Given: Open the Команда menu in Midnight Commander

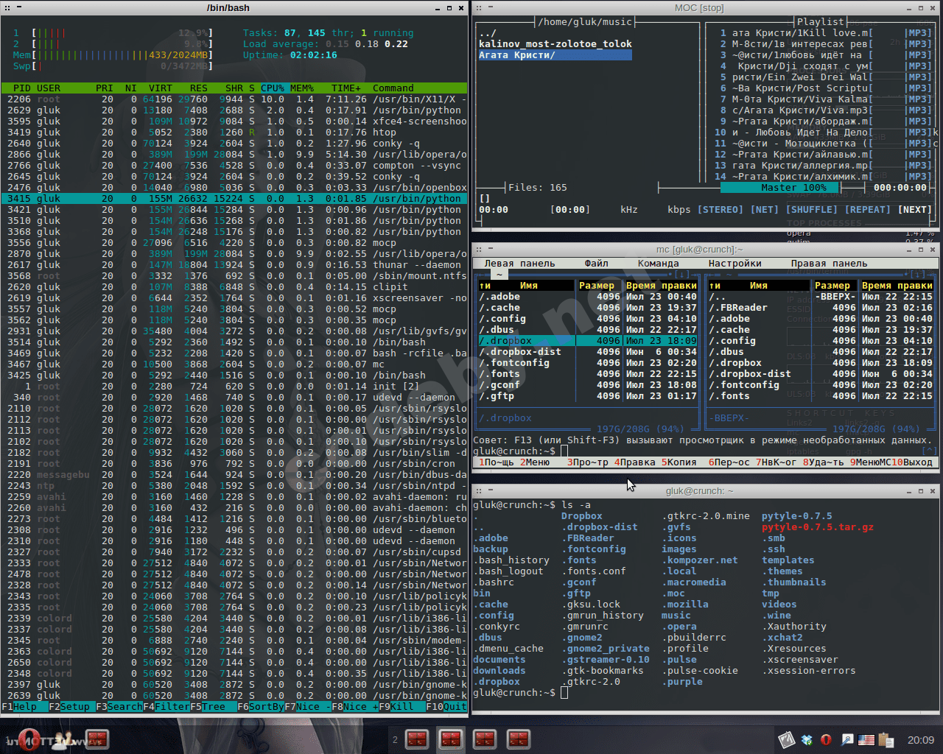Looking at the screenshot, I should coord(658,264).
